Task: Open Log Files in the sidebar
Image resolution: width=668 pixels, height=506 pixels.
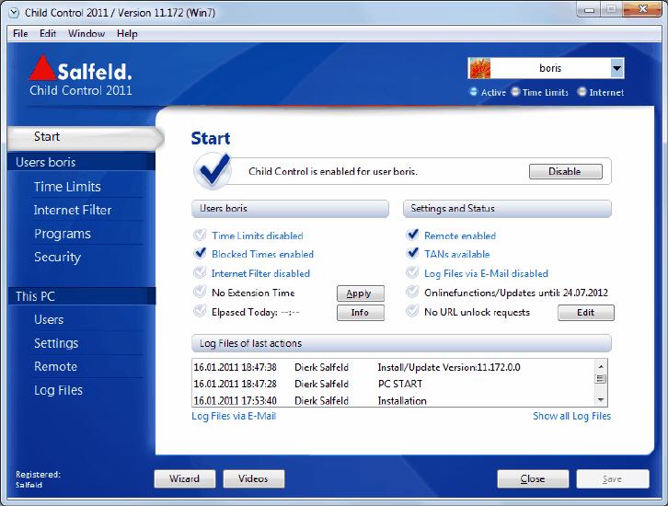Action: 58,390
